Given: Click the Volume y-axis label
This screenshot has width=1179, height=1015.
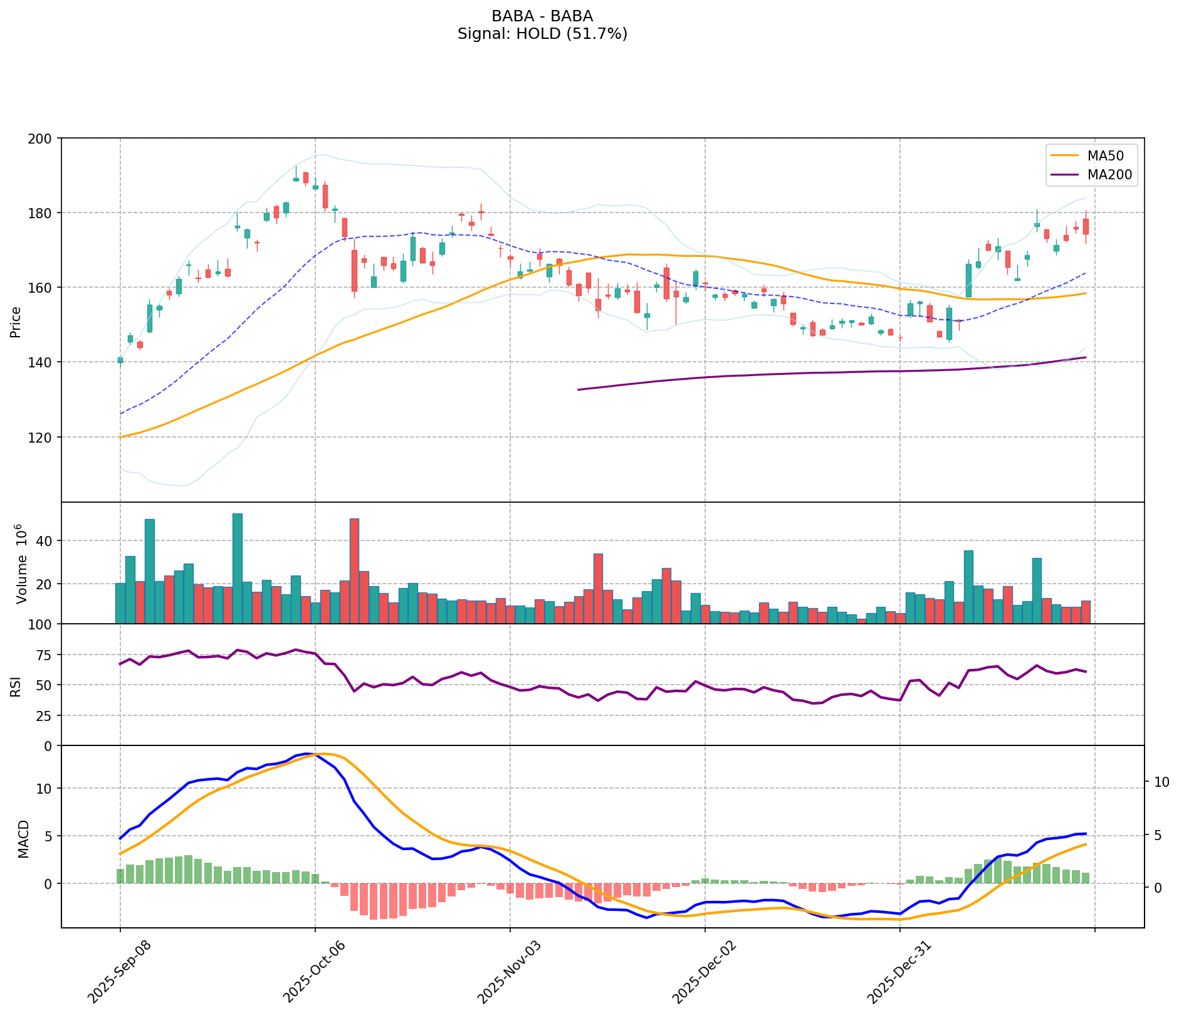Looking at the screenshot, I should [21, 563].
